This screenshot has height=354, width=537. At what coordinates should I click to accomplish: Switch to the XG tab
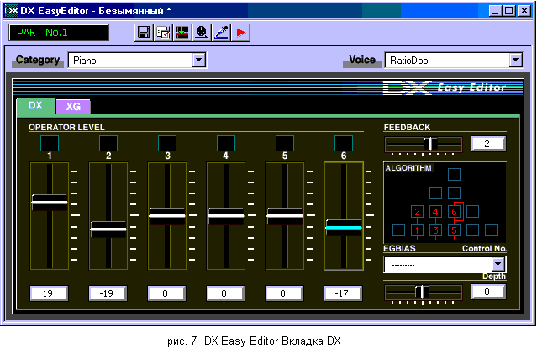tap(73, 107)
